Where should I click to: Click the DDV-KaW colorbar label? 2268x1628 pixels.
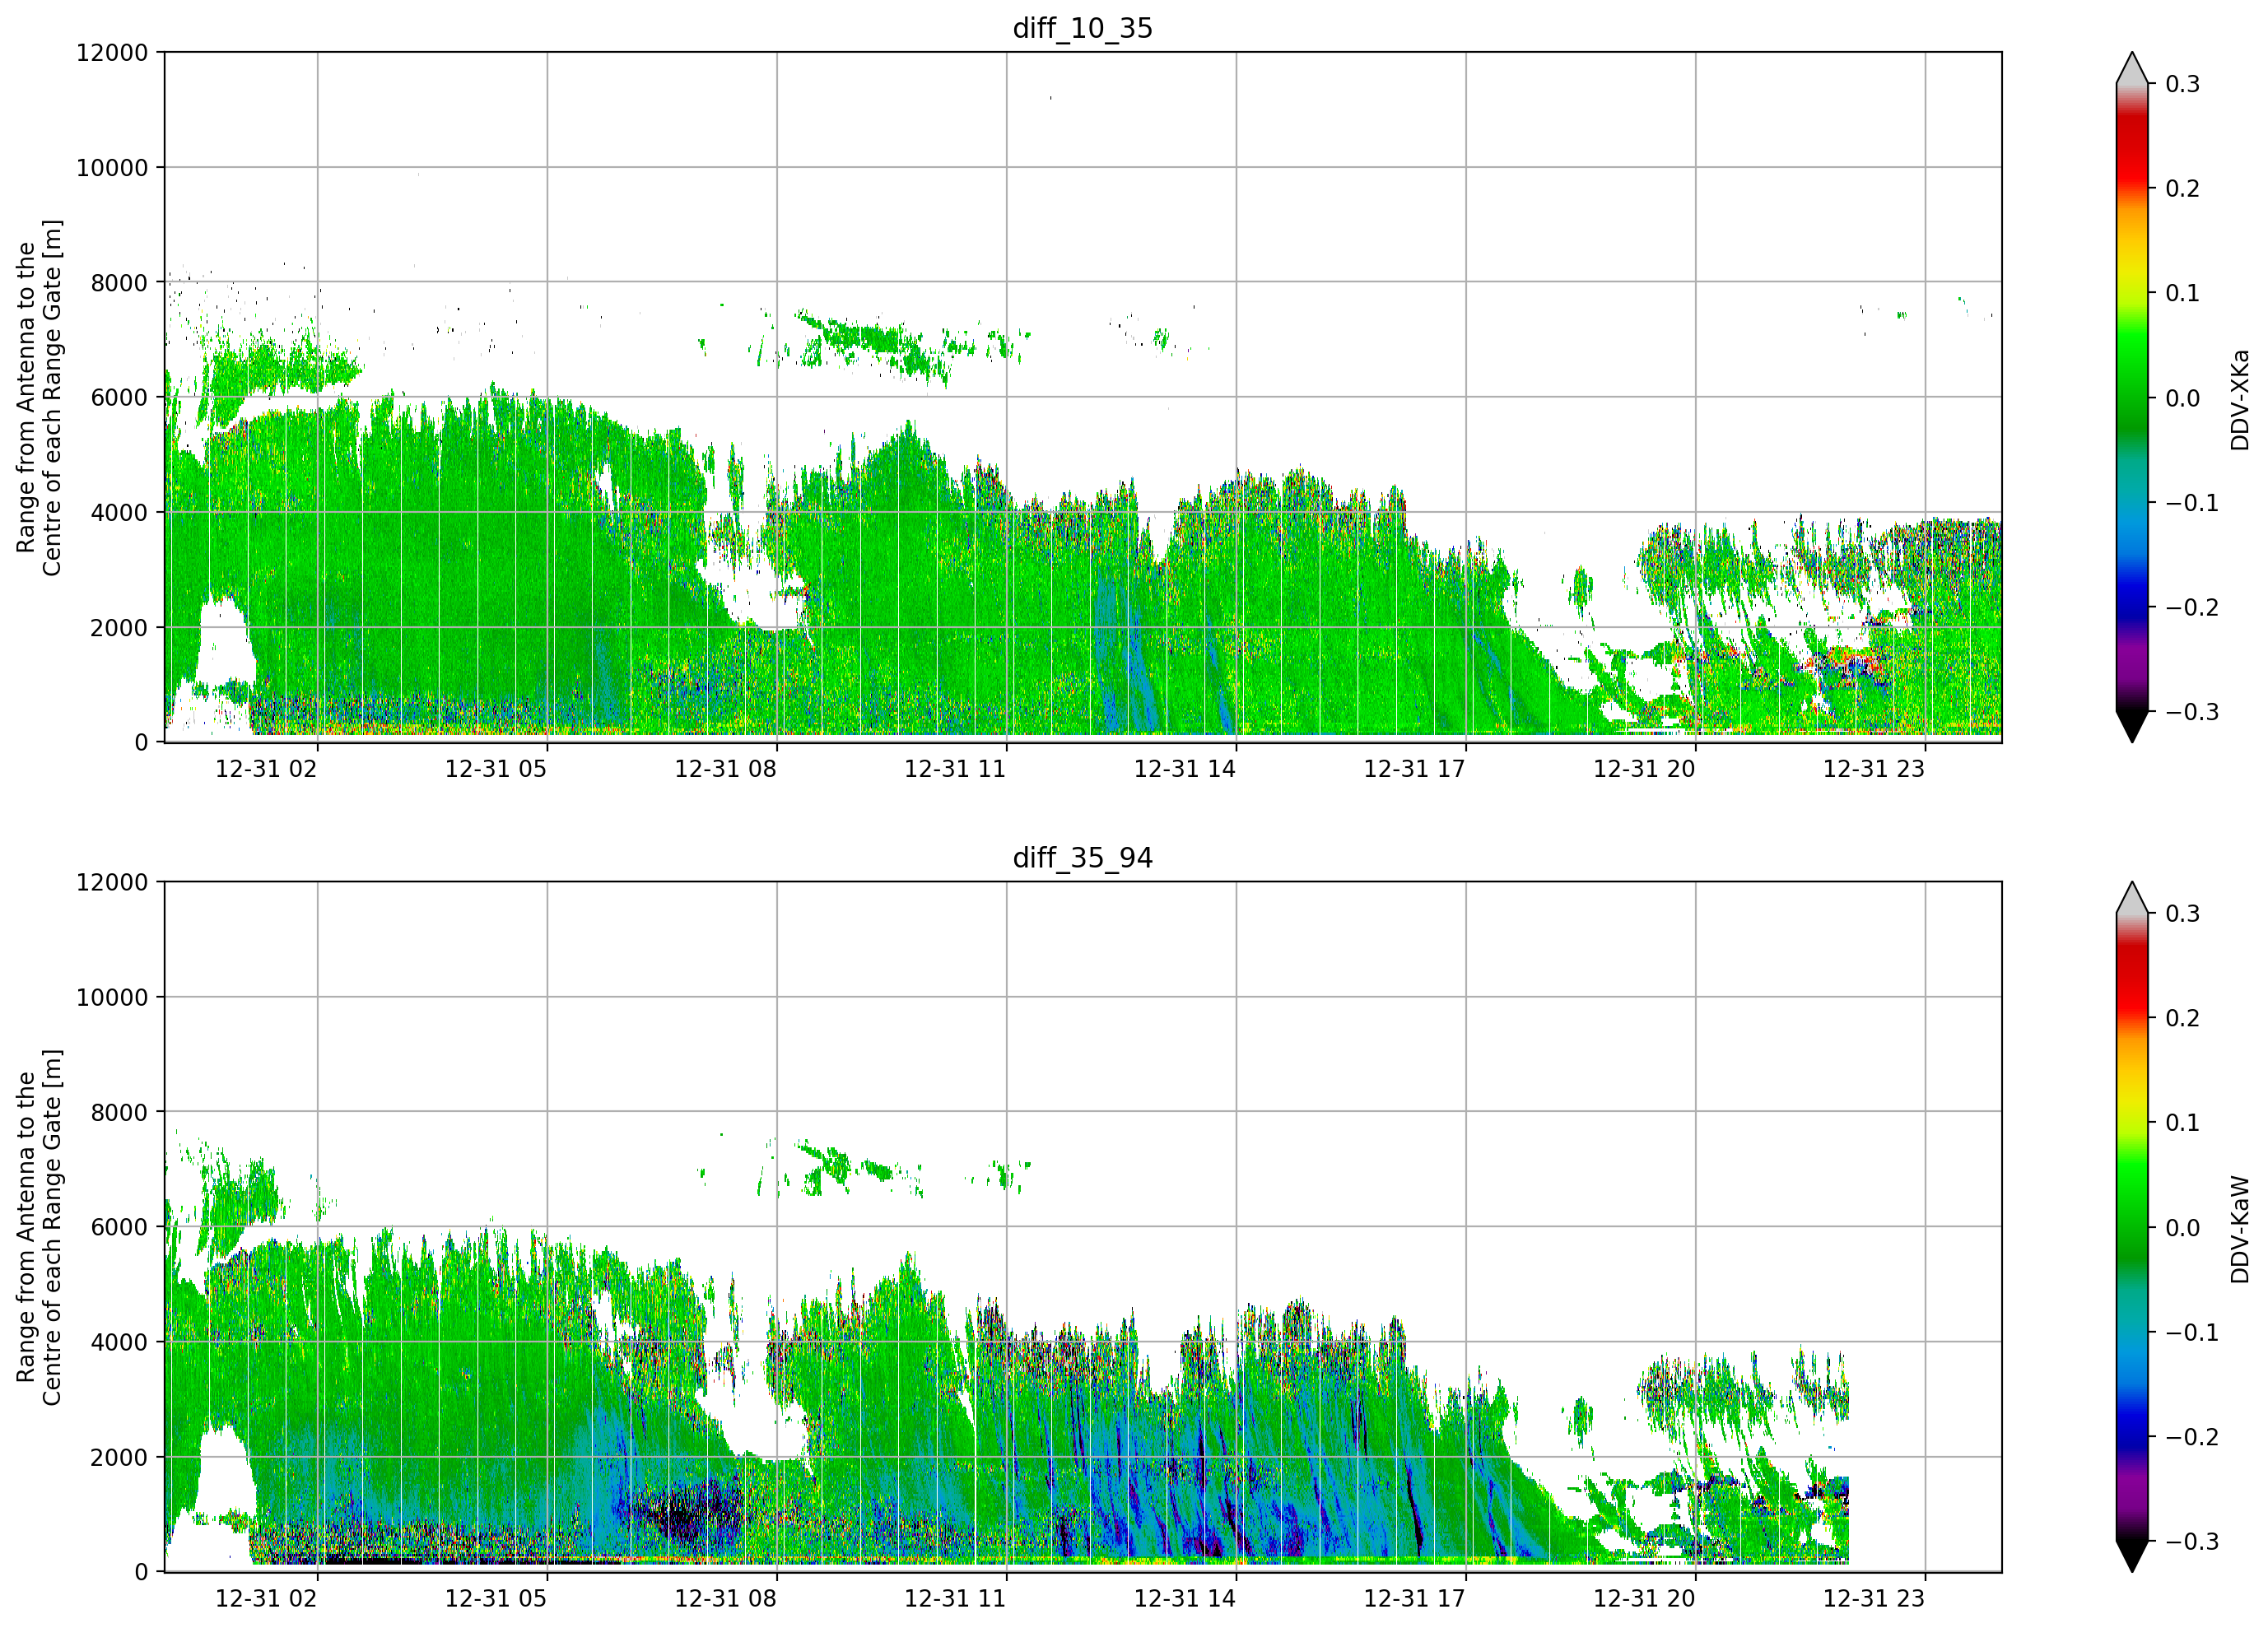point(2239,1229)
